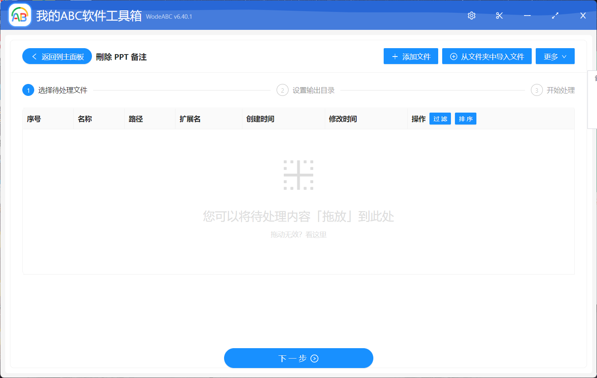Open the 更多 dropdown menu
597x378 pixels.
[x=555, y=56]
